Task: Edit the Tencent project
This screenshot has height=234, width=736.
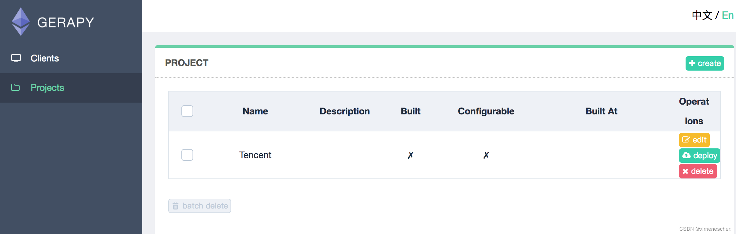Action: click(x=694, y=140)
